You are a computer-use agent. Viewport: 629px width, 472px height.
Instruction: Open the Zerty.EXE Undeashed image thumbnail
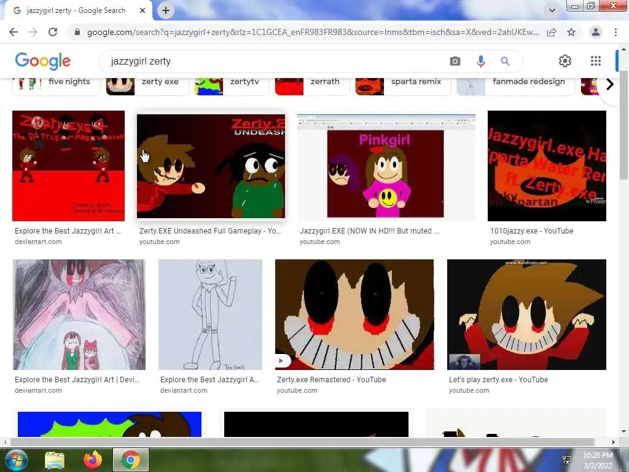pyautogui.click(x=211, y=166)
